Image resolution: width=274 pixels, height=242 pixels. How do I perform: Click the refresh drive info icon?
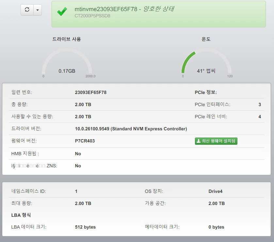tap(27, 9)
